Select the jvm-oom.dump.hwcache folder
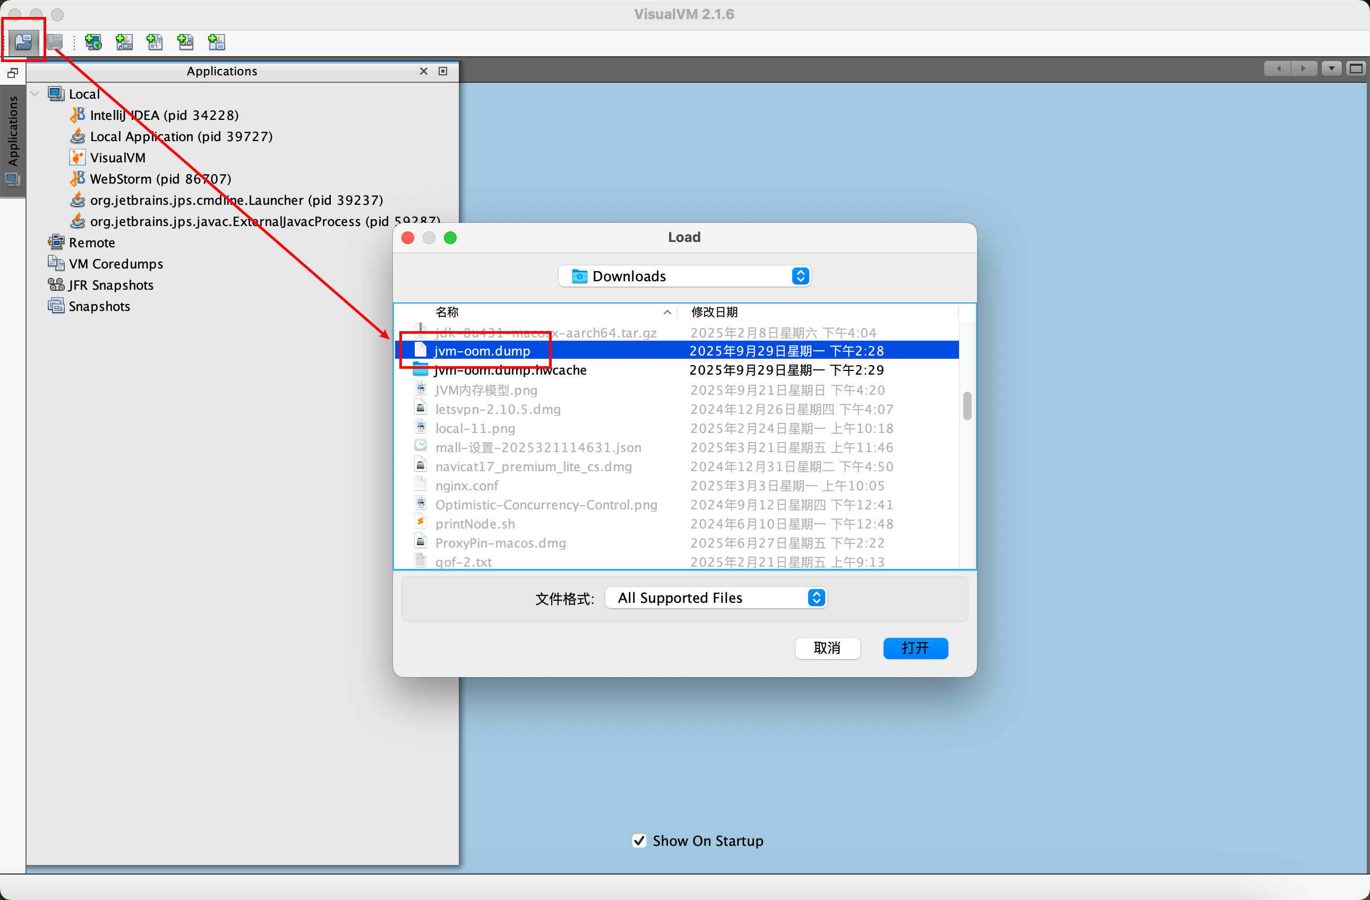 pos(510,370)
